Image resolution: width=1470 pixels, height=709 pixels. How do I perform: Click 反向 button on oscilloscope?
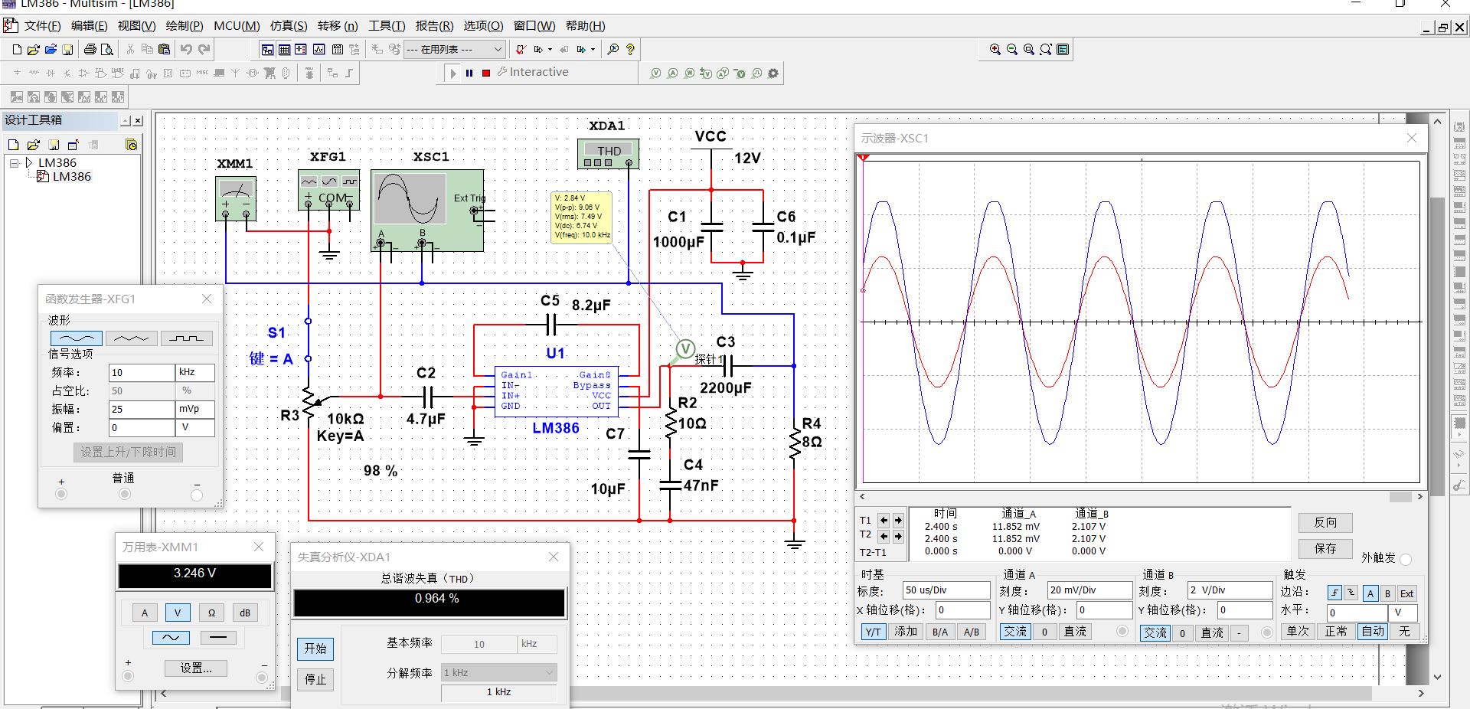click(1325, 523)
